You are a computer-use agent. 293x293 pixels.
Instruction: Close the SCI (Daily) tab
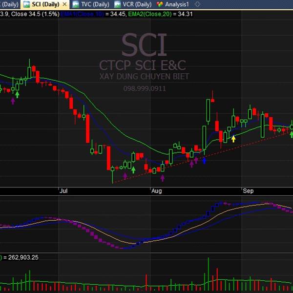(x=64, y=4)
